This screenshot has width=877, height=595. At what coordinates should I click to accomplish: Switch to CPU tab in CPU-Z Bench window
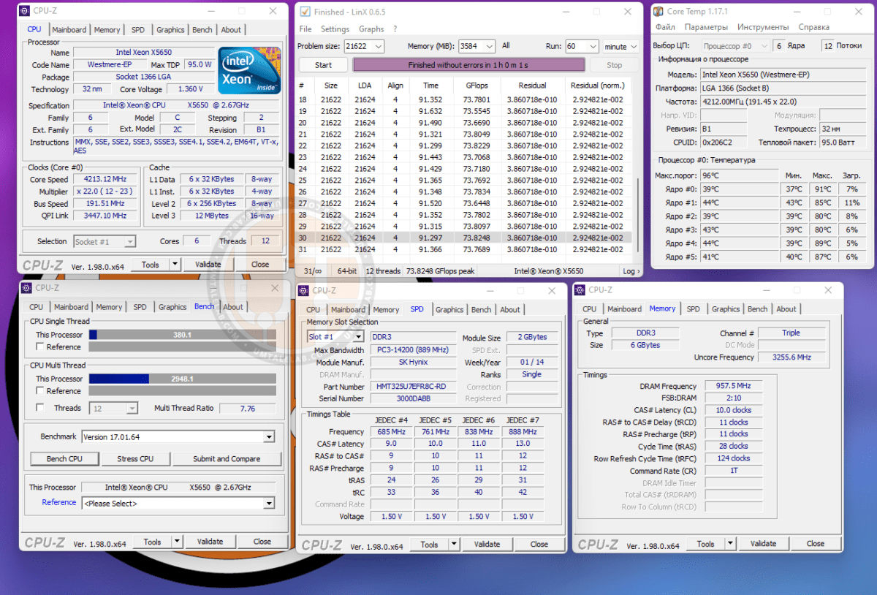(x=37, y=307)
